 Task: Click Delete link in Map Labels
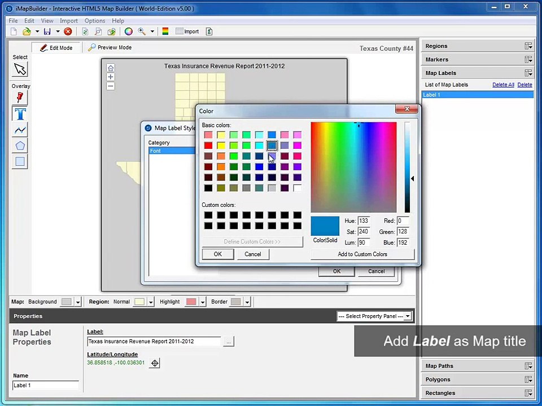point(524,85)
